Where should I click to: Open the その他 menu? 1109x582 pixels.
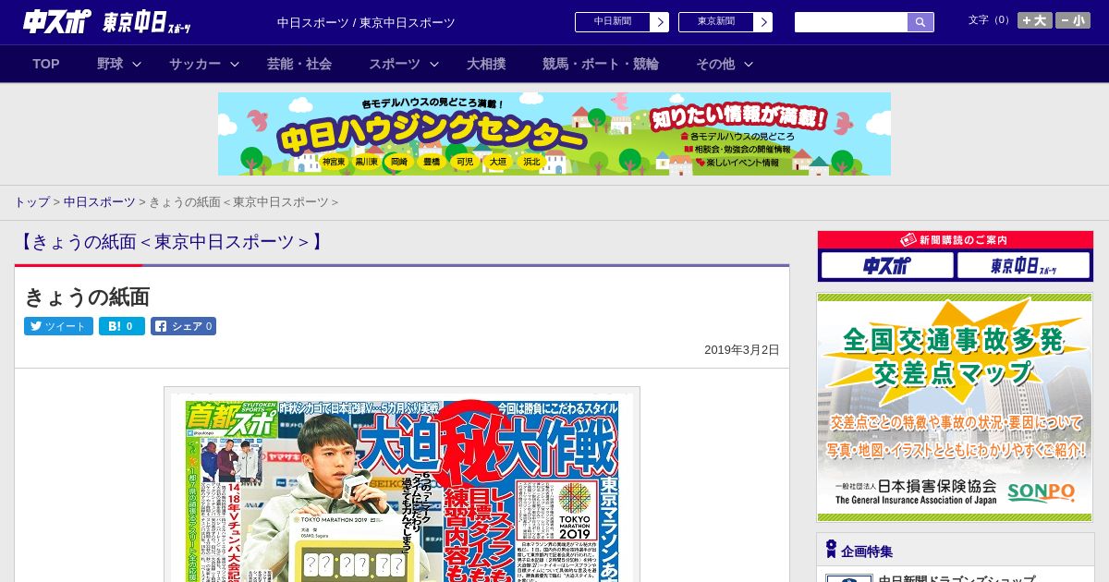(715, 64)
